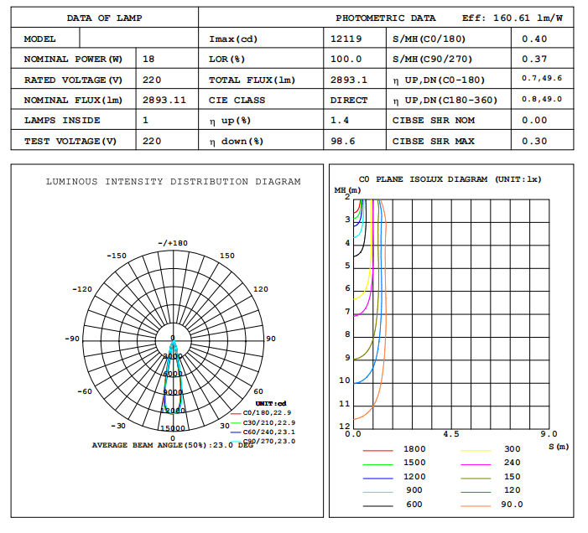This screenshot has height=533, width=588.
Task: Click the Luminous Intensity Distribution Diagram title
Action: point(173,182)
